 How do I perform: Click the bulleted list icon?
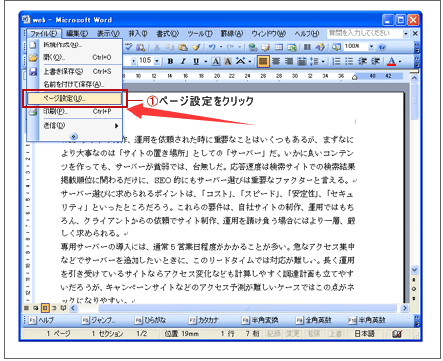pyautogui.click(x=349, y=61)
